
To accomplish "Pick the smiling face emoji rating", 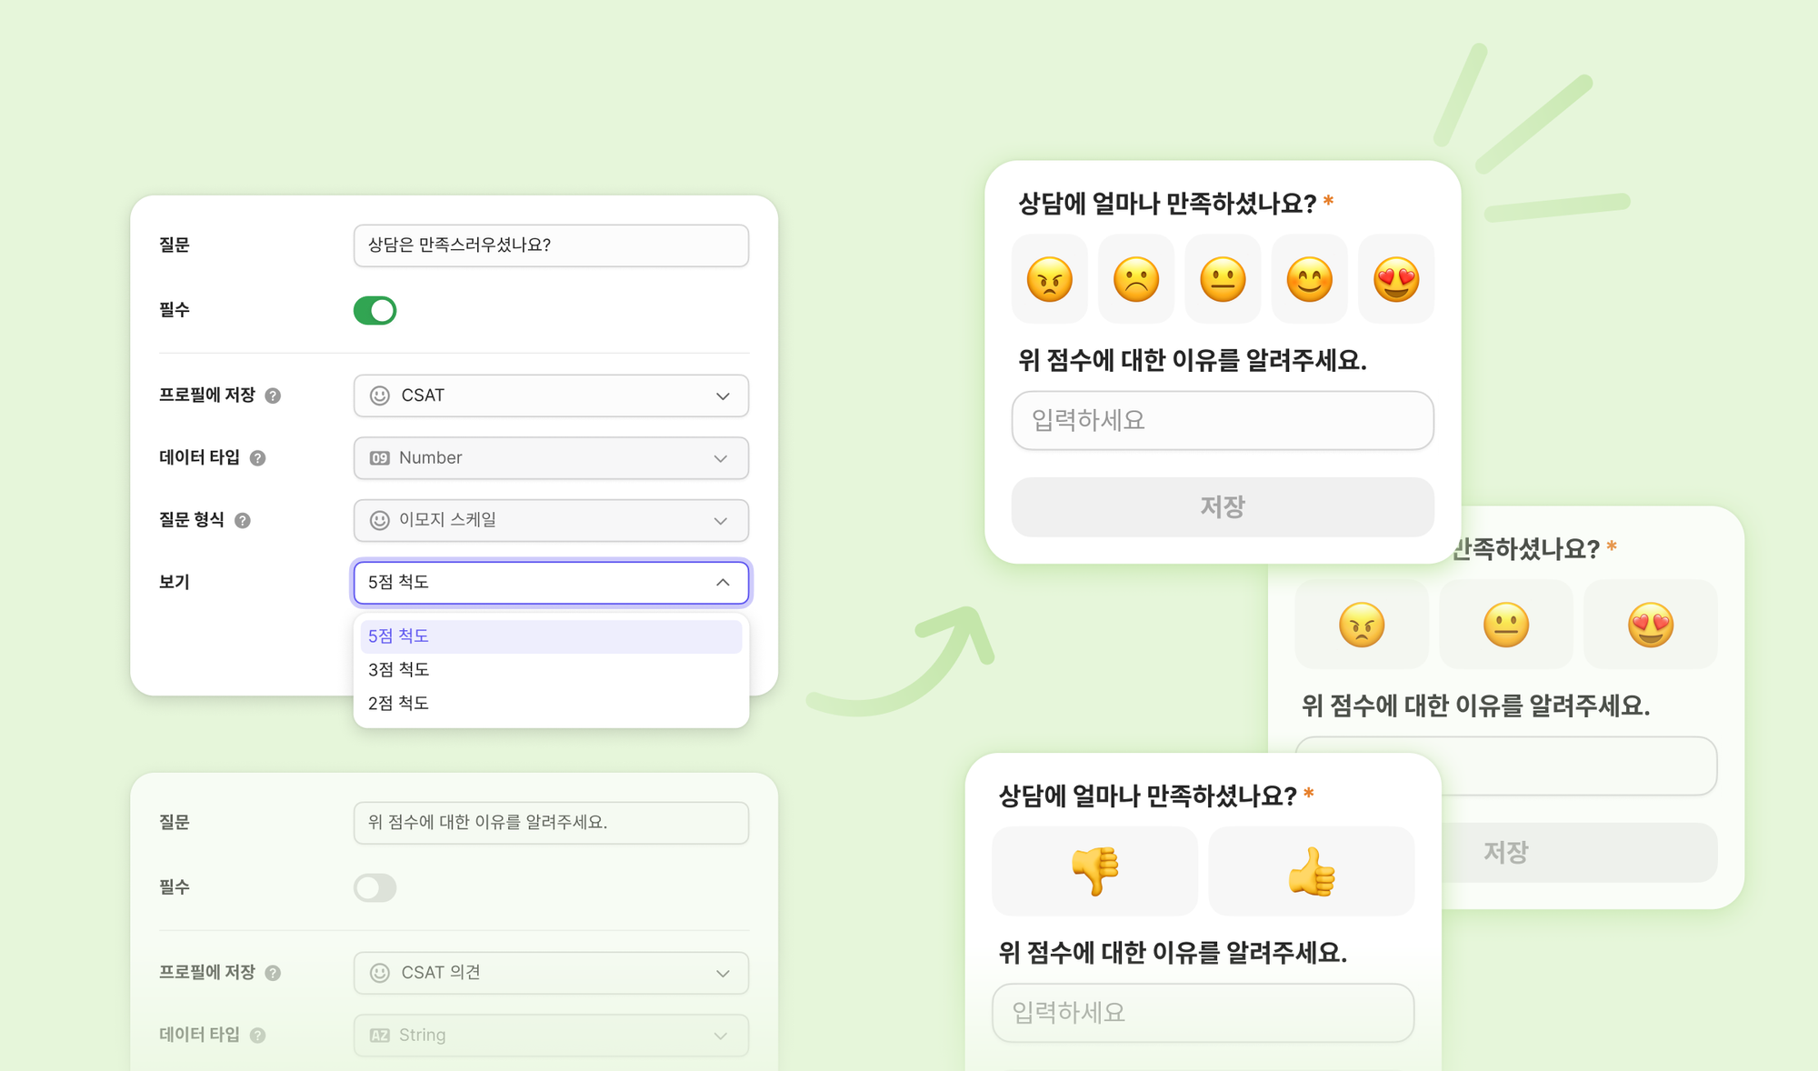I will [x=1309, y=279].
